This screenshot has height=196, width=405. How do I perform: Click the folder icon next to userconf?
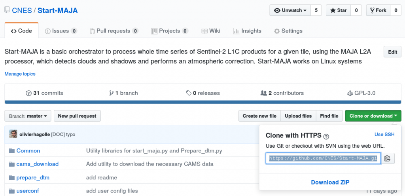click(x=11, y=191)
